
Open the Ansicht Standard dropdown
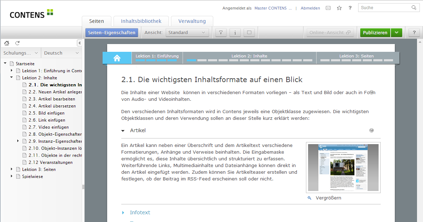coord(187,33)
